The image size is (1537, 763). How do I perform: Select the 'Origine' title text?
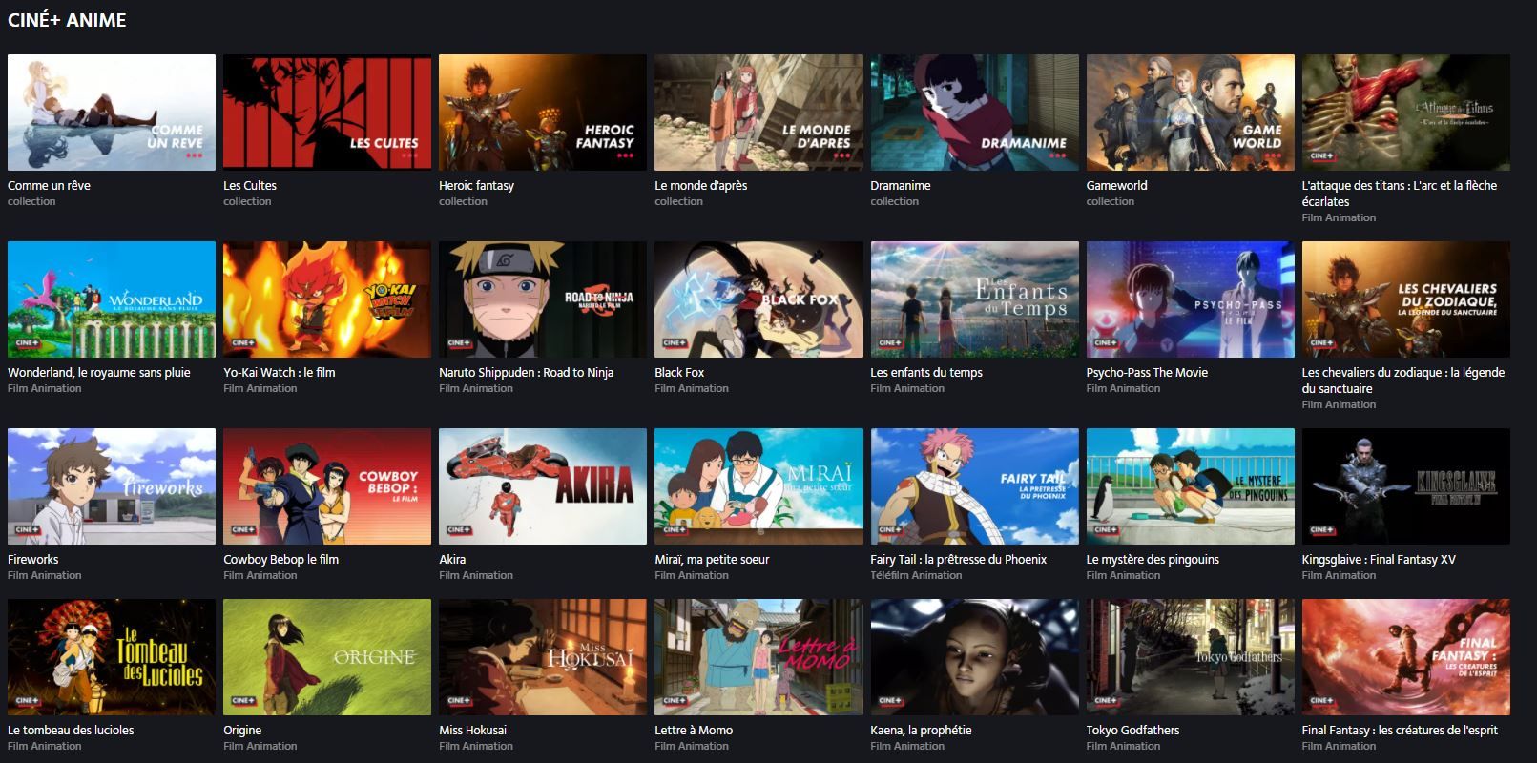tap(242, 730)
